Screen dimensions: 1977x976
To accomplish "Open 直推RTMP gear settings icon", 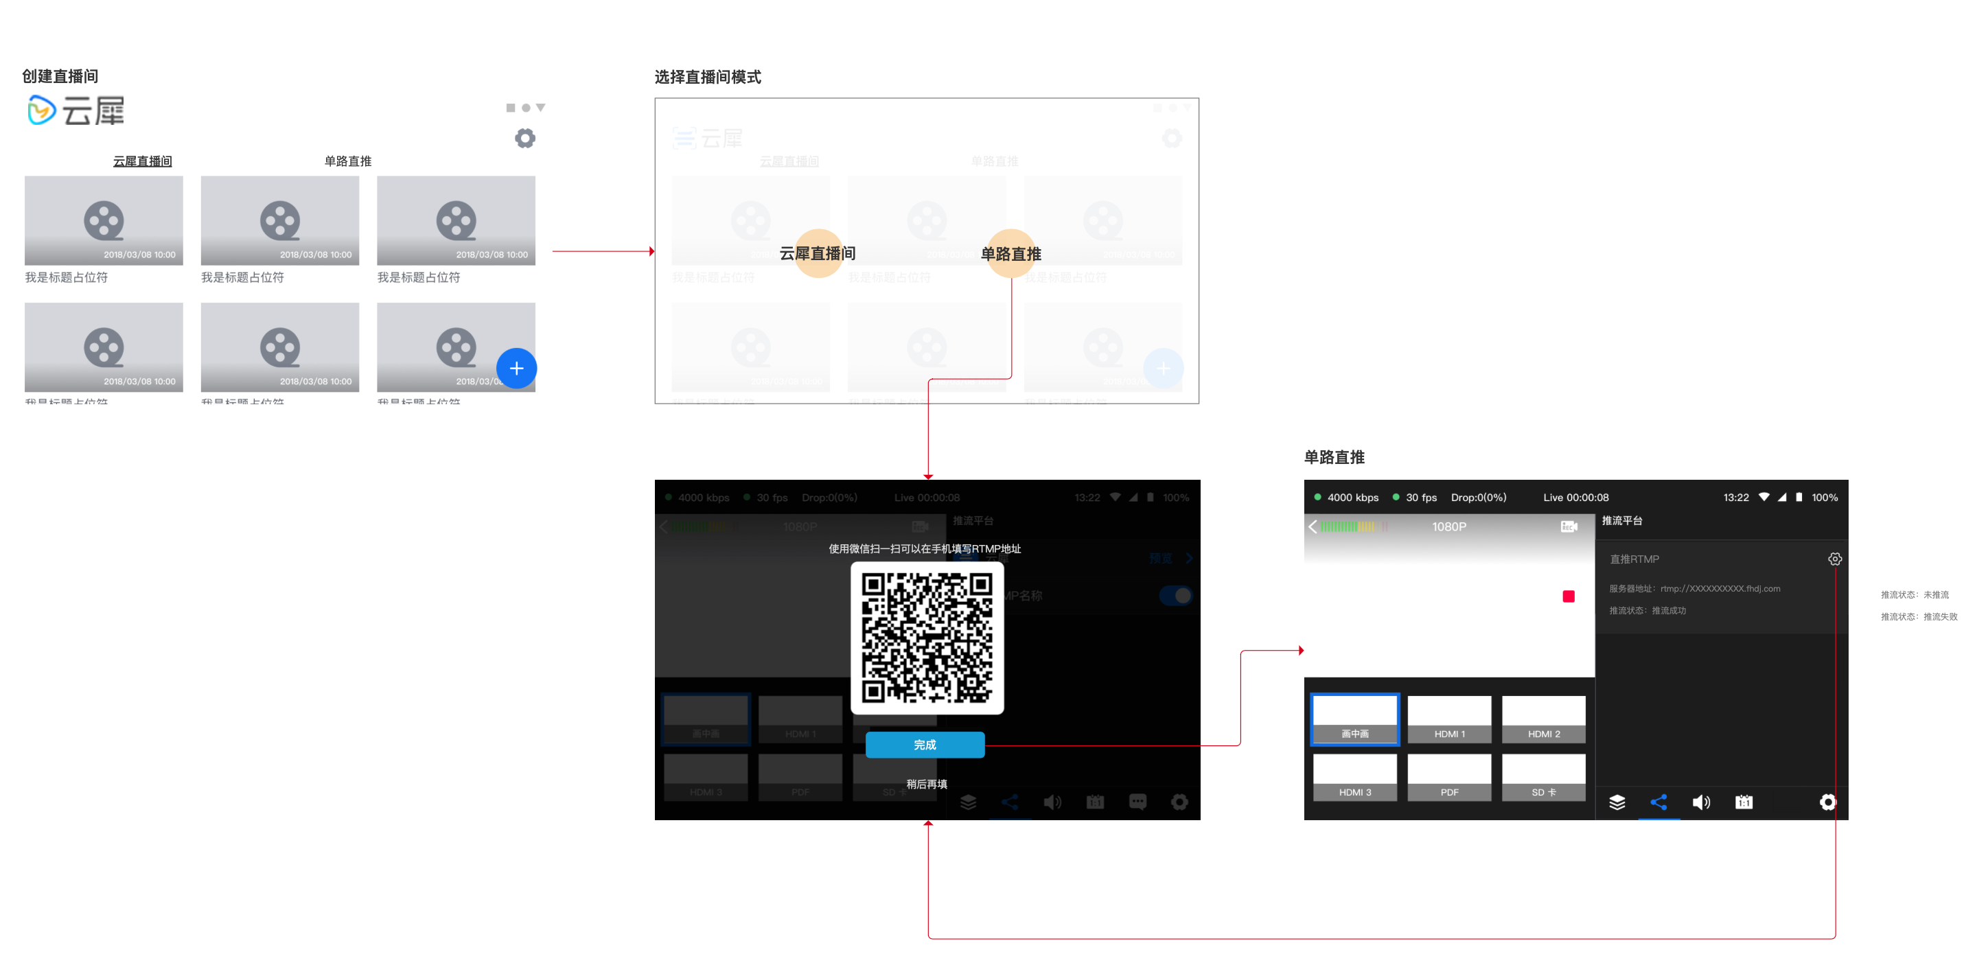I will [1834, 559].
